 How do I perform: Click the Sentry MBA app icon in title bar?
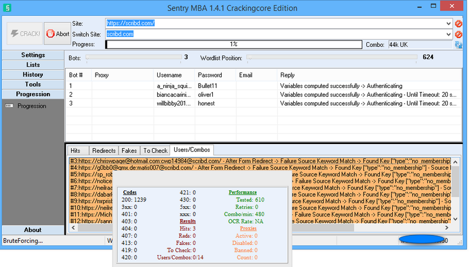tap(7, 8)
